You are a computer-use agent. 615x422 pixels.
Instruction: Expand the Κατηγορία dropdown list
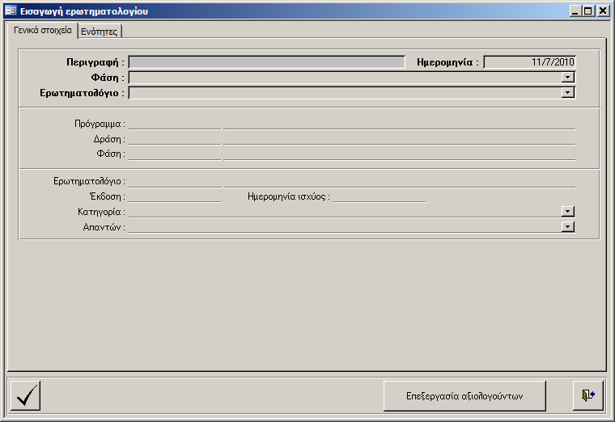pos(568,212)
